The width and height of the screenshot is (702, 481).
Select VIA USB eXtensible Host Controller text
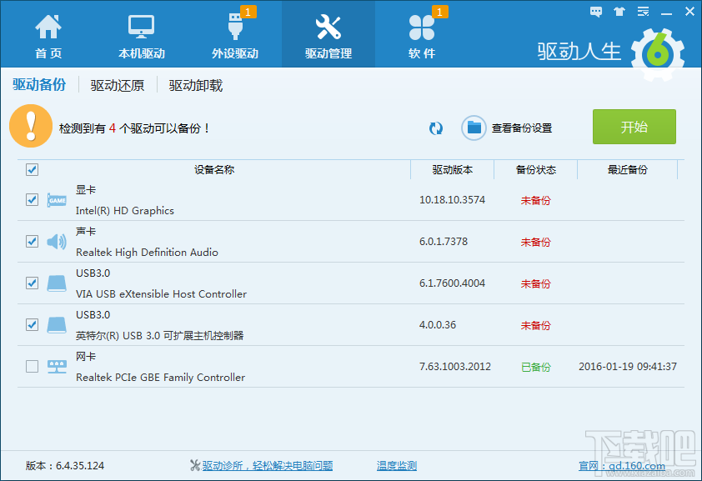tap(161, 293)
